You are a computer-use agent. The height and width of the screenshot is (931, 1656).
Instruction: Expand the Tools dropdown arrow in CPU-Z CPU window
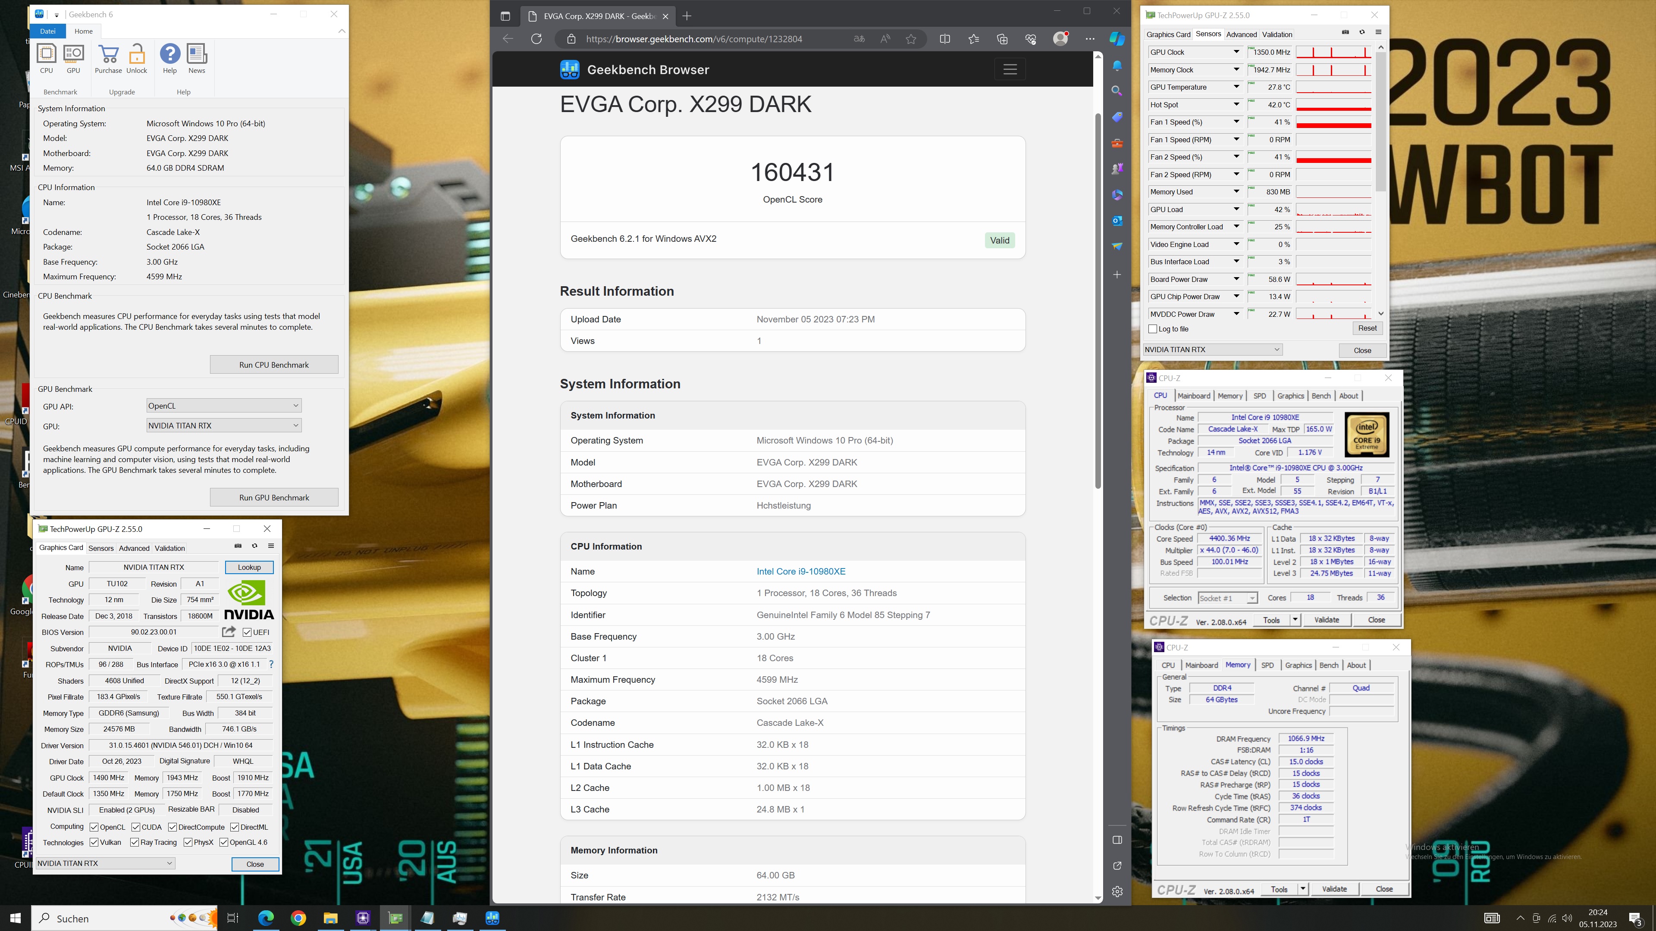point(1295,620)
